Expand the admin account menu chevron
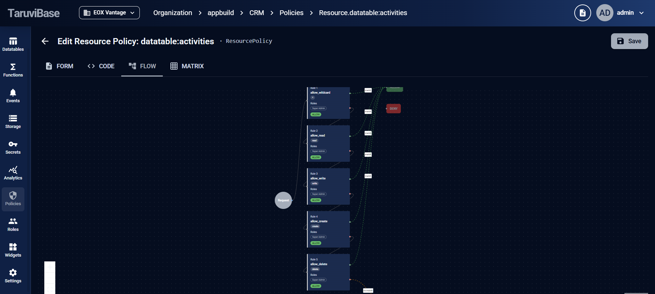The image size is (655, 294). (641, 13)
